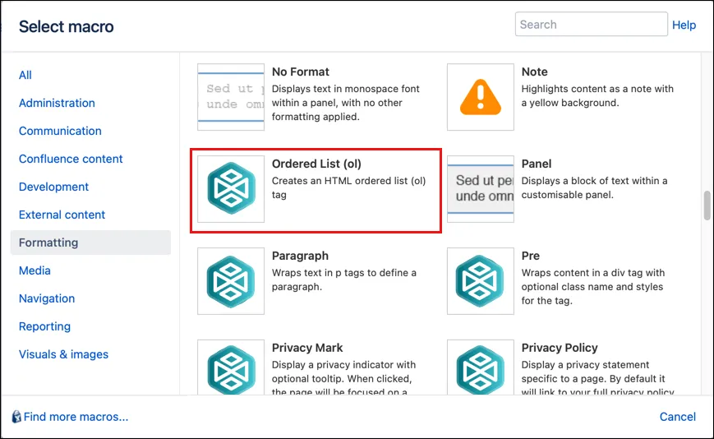
Task: Click the No Format title
Action: [x=301, y=72]
